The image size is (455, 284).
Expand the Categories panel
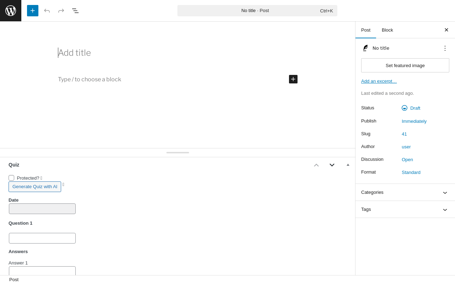pyautogui.click(x=405, y=192)
